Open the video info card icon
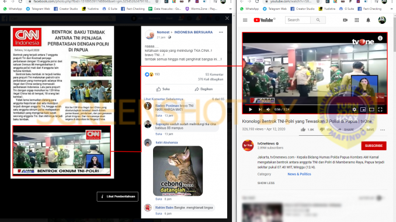The width and height of the screenshot is (396, 222). tap(380, 38)
